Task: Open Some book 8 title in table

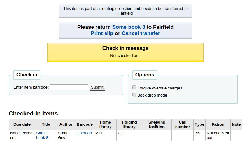Action: (x=42, y=135)
